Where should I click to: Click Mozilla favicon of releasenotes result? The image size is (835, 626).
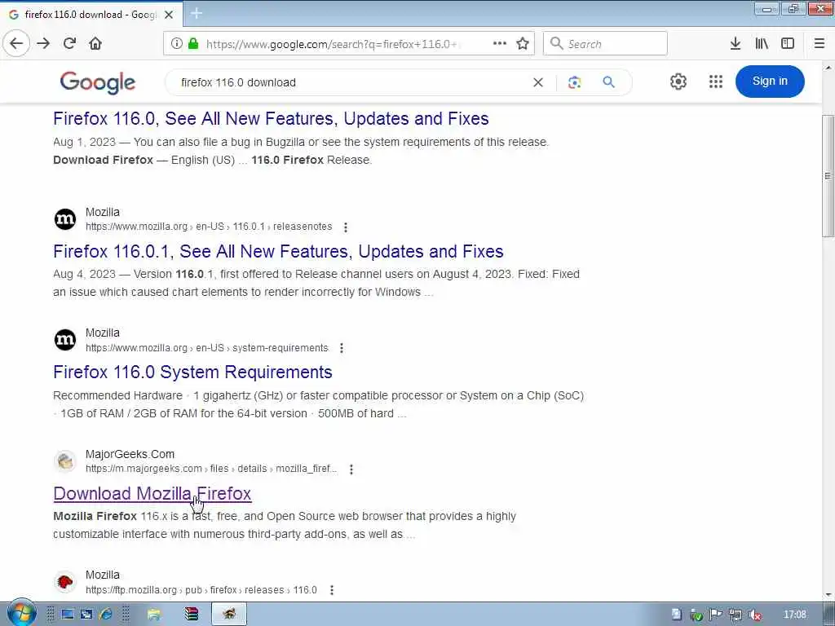tap(65, 219)
